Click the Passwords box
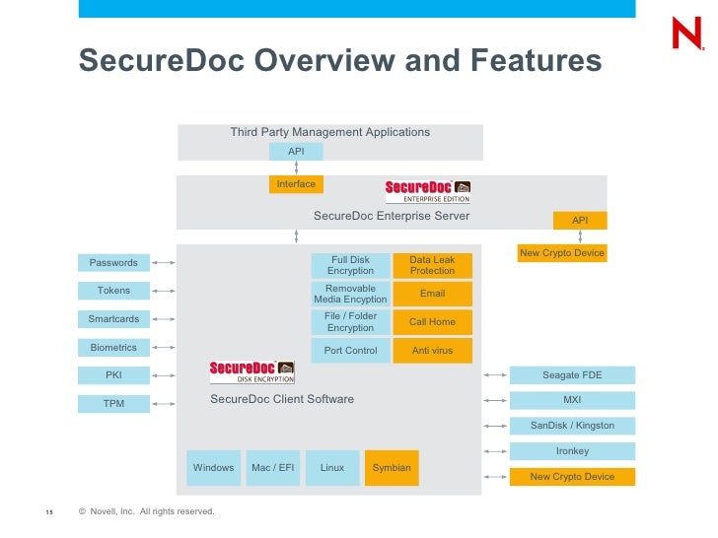Viewport: 718px width, 538px height. 113,262
